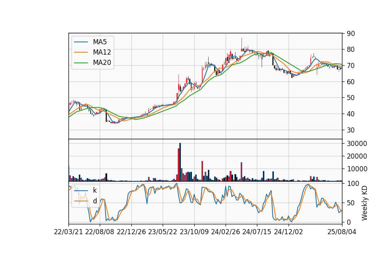This screenshot has width=380, height=273.
Task: Click the price axis value 80
Action: point(351,49)
